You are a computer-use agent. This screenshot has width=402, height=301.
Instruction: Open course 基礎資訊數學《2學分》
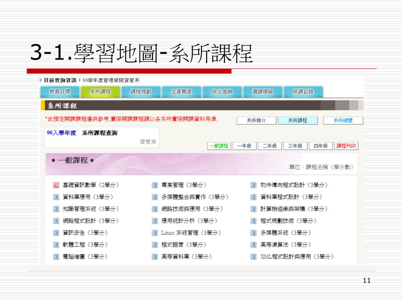coord(91,185)
